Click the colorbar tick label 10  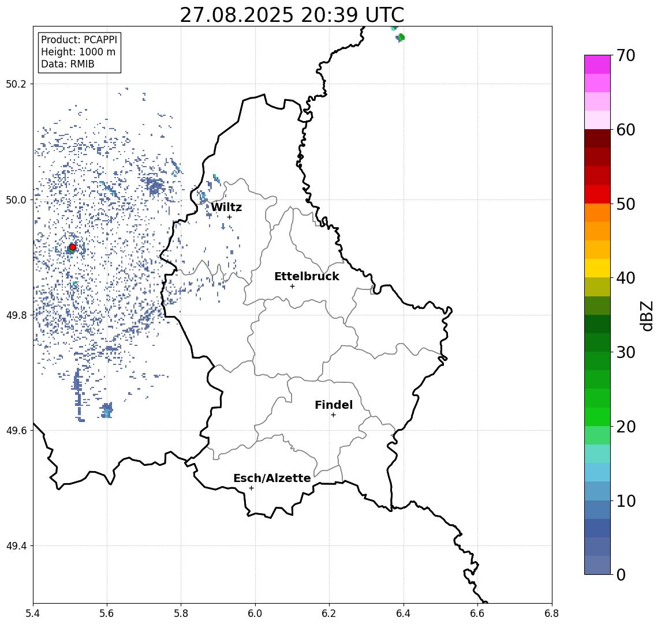click(626, 500)
